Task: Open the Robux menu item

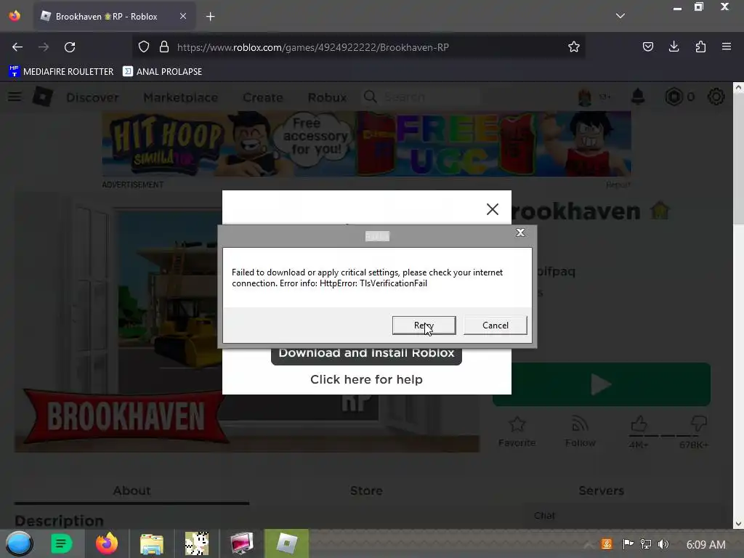Action: pyautogui.click(x=327, y=97)
